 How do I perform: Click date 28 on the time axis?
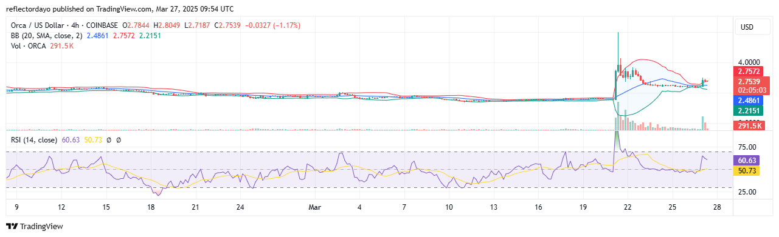(717, 207)
